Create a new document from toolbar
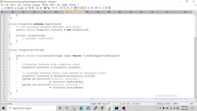 [2, 8]
